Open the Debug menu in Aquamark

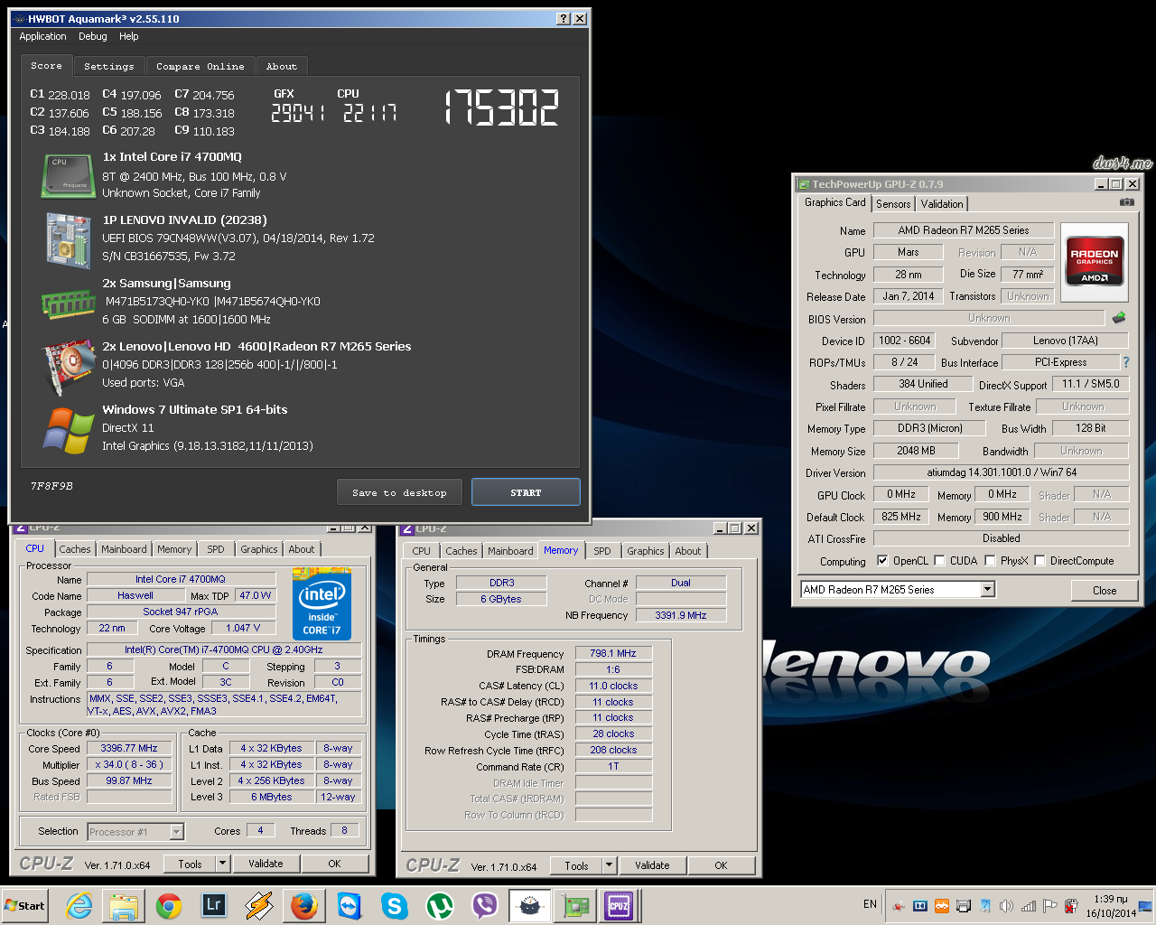click(92, 36)
